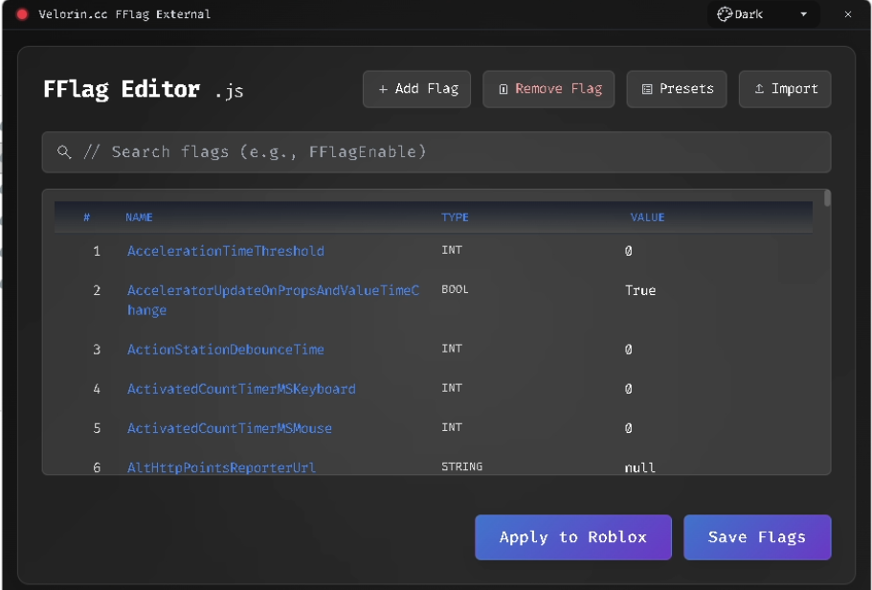The image size is (872, 590).
Task: Open the Dark theme dropdown arrow
Action: pyautogui.click(x=804, y=14)
